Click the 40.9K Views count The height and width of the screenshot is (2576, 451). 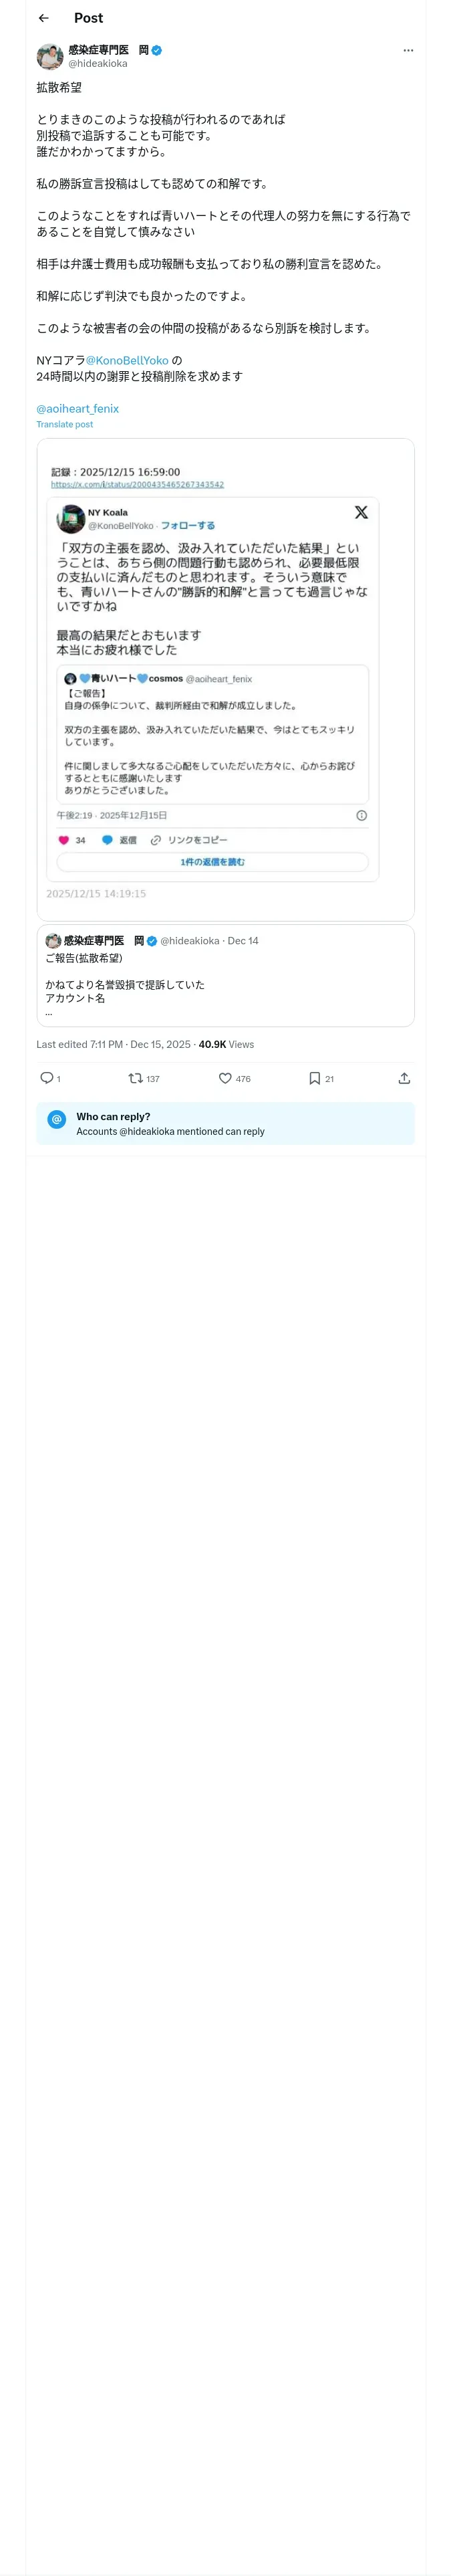tap(226, 1044)
